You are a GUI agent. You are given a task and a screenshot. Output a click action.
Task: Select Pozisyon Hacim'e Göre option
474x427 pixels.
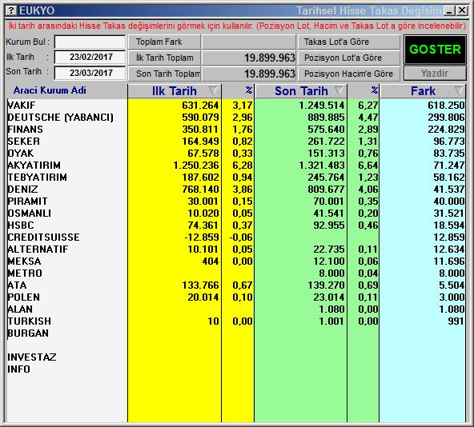(349, 74)
